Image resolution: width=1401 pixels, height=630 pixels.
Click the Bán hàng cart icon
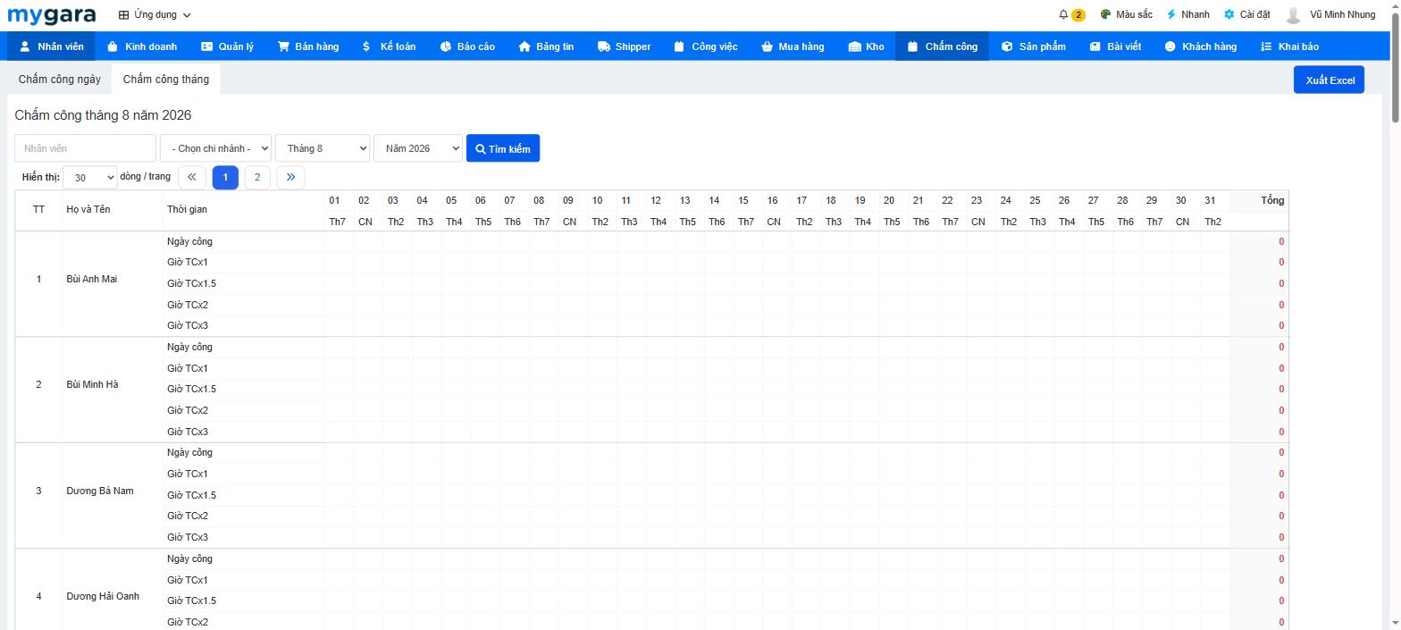283,46
